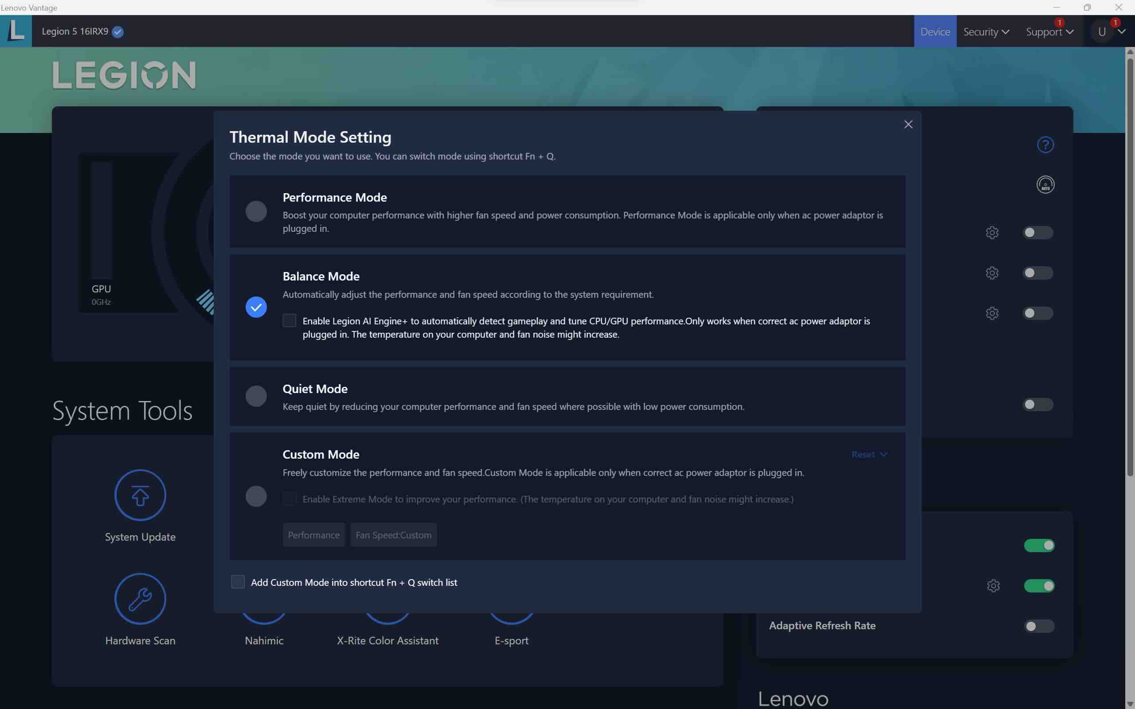Click the scrollbar up arrow
The image size is (1135, 709).
(x=1130, y=51)
